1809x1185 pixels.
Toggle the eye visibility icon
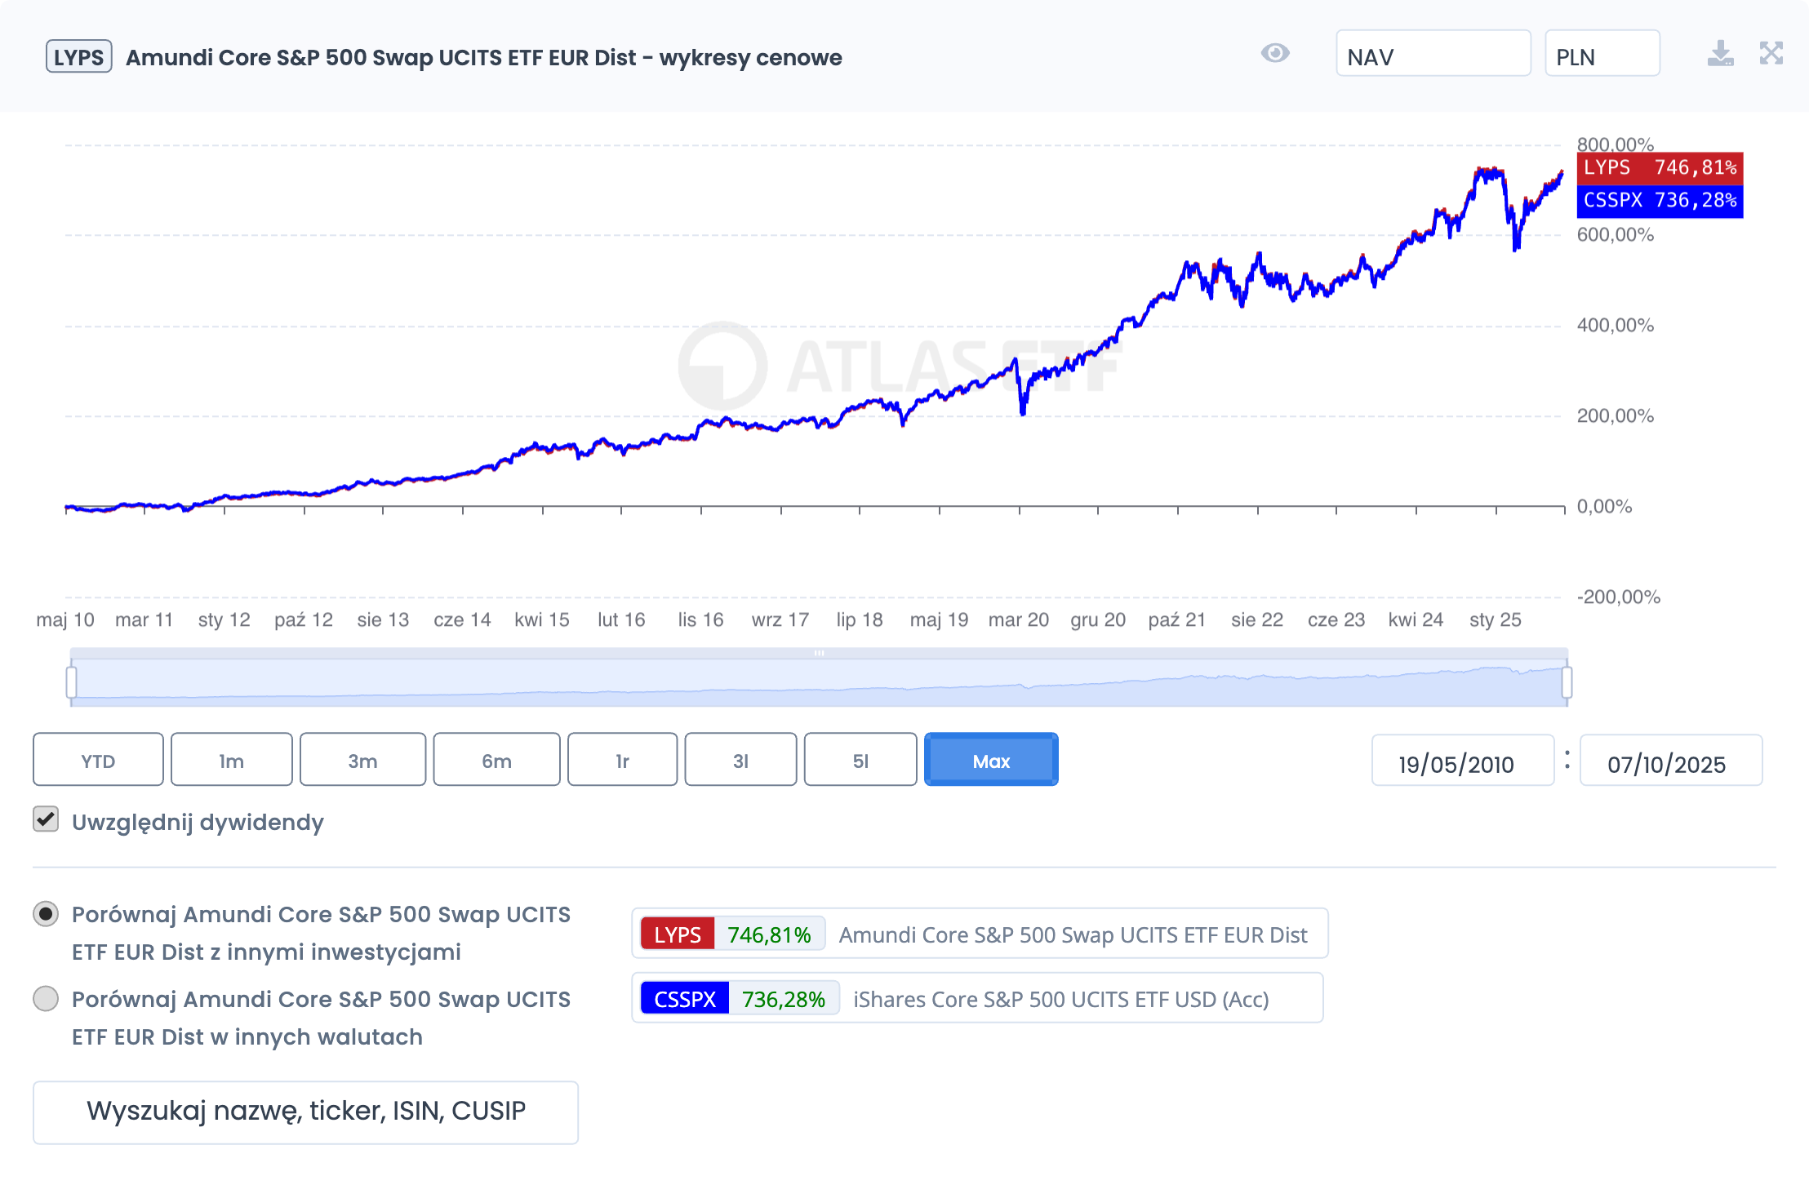1274,54
